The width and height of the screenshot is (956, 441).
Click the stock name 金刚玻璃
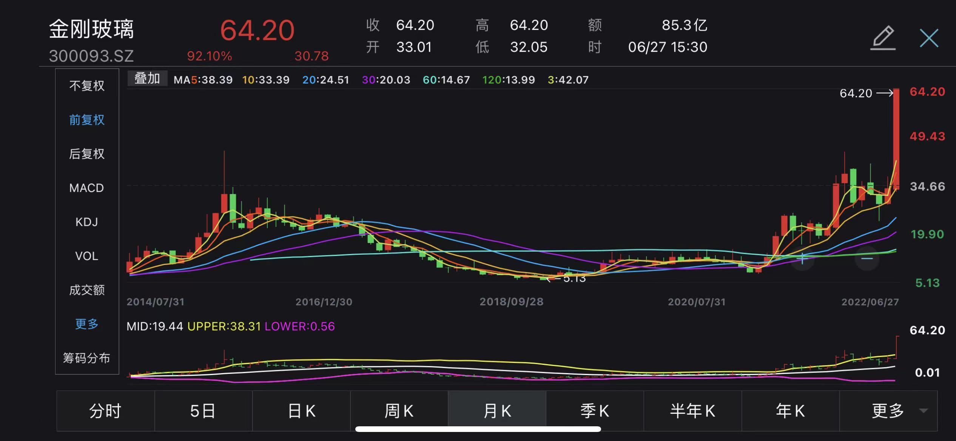tap(91, 29)
